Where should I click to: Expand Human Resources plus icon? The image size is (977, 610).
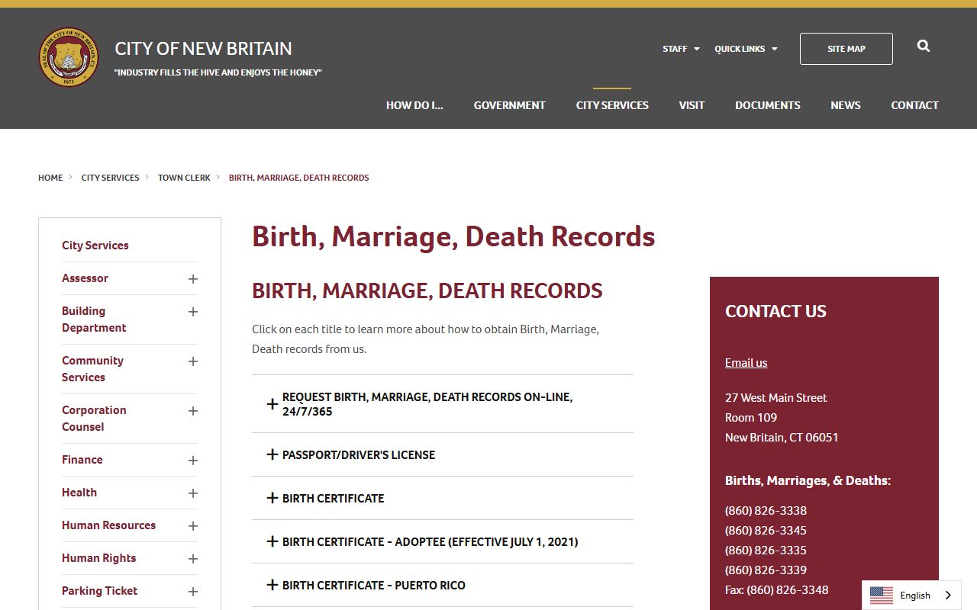pyautogui.click(x=193, y=526)
